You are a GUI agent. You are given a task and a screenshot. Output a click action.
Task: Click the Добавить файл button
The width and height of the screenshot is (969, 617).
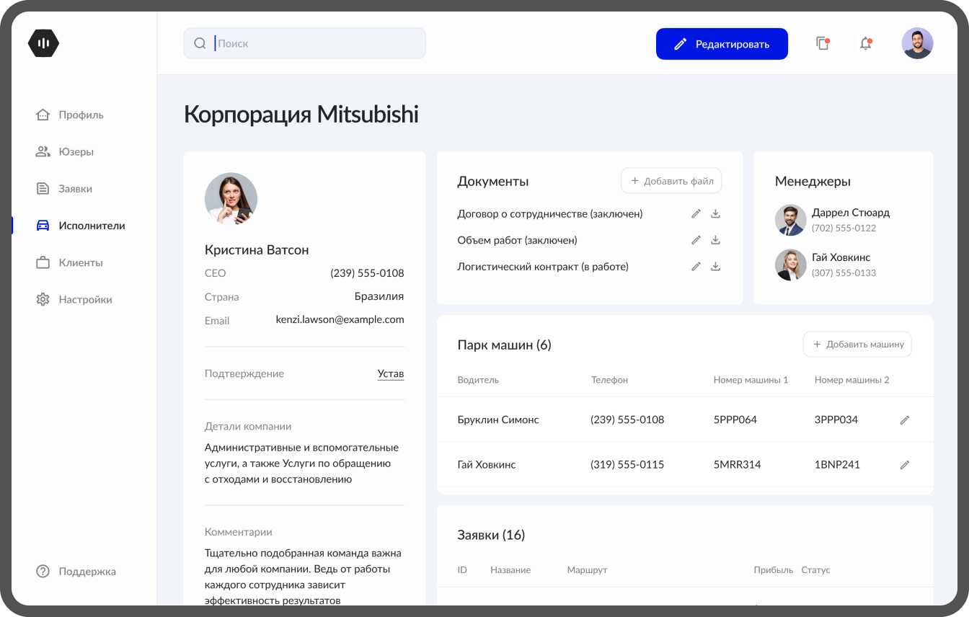point(671,181)
